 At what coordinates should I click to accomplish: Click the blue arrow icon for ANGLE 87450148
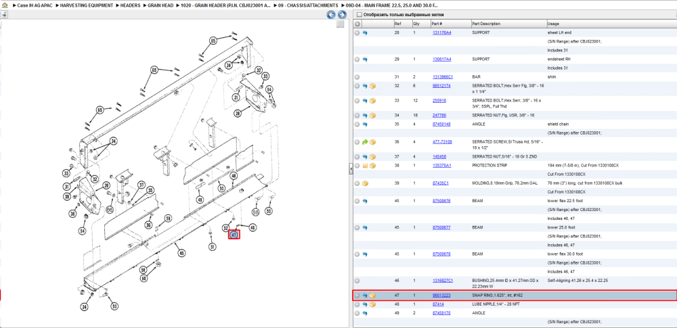pos(365,124)
